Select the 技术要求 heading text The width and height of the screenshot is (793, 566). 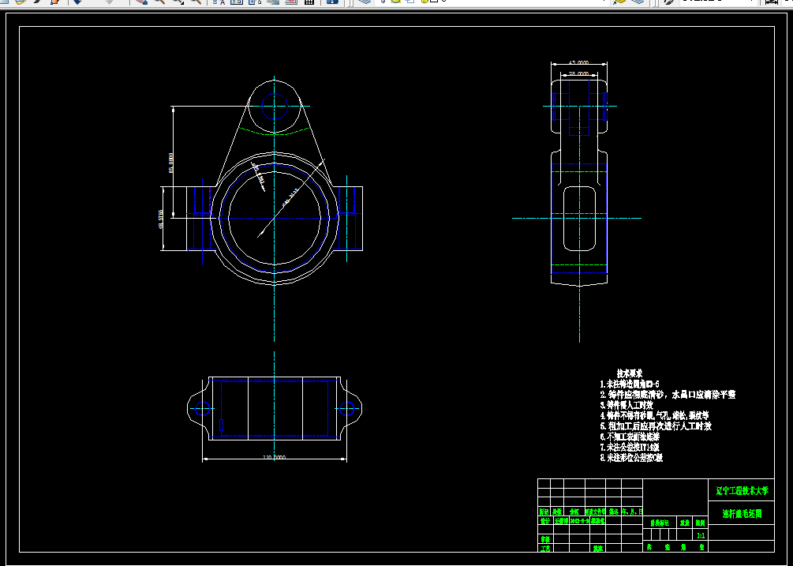tap(630, 373)
